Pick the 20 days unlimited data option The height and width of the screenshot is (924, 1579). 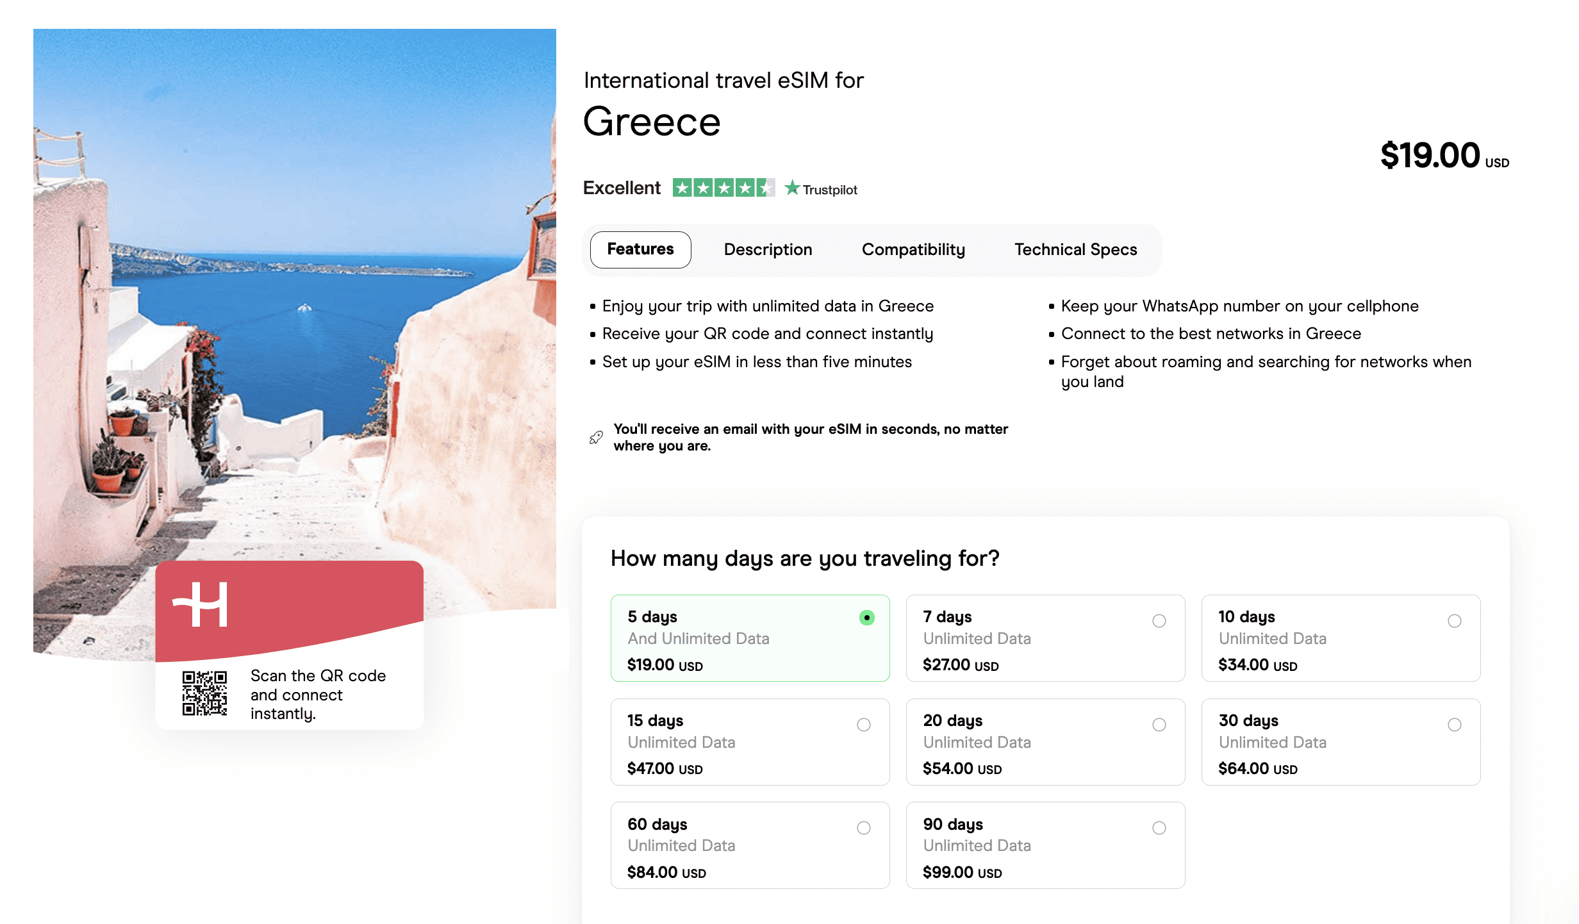[x=1045, y=742]
